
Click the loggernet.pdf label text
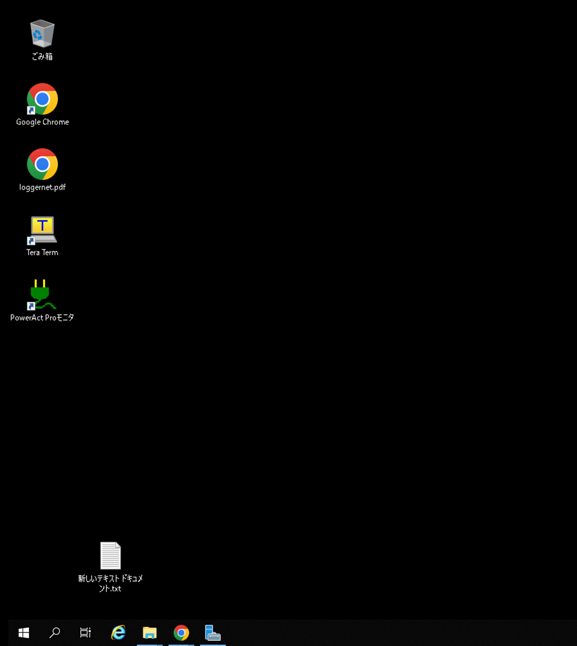click(43, 187)
